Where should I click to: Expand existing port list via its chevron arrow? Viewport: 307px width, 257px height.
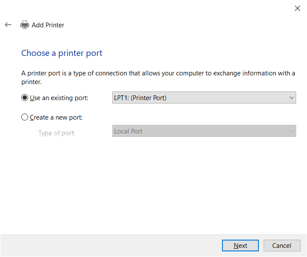tap(291, 98)
